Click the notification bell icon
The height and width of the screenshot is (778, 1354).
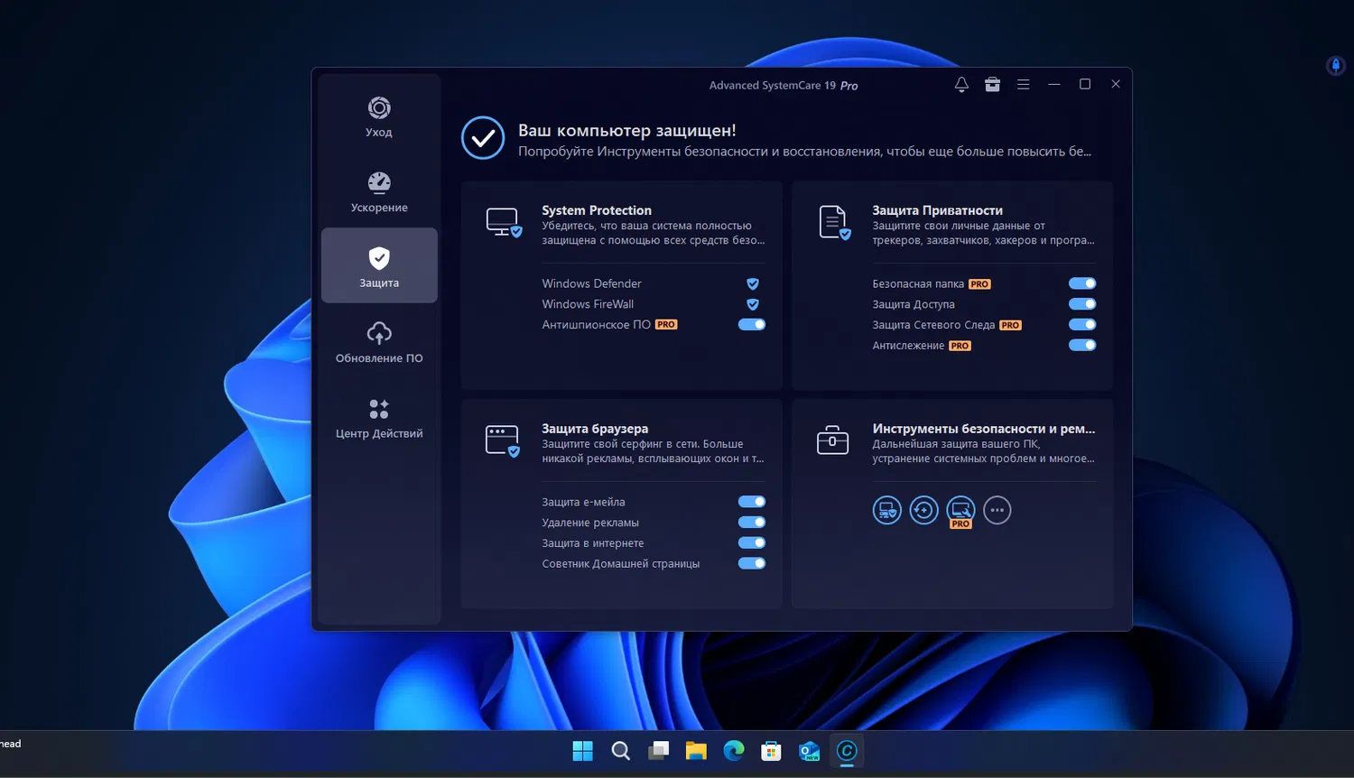(x=960, y=84)
